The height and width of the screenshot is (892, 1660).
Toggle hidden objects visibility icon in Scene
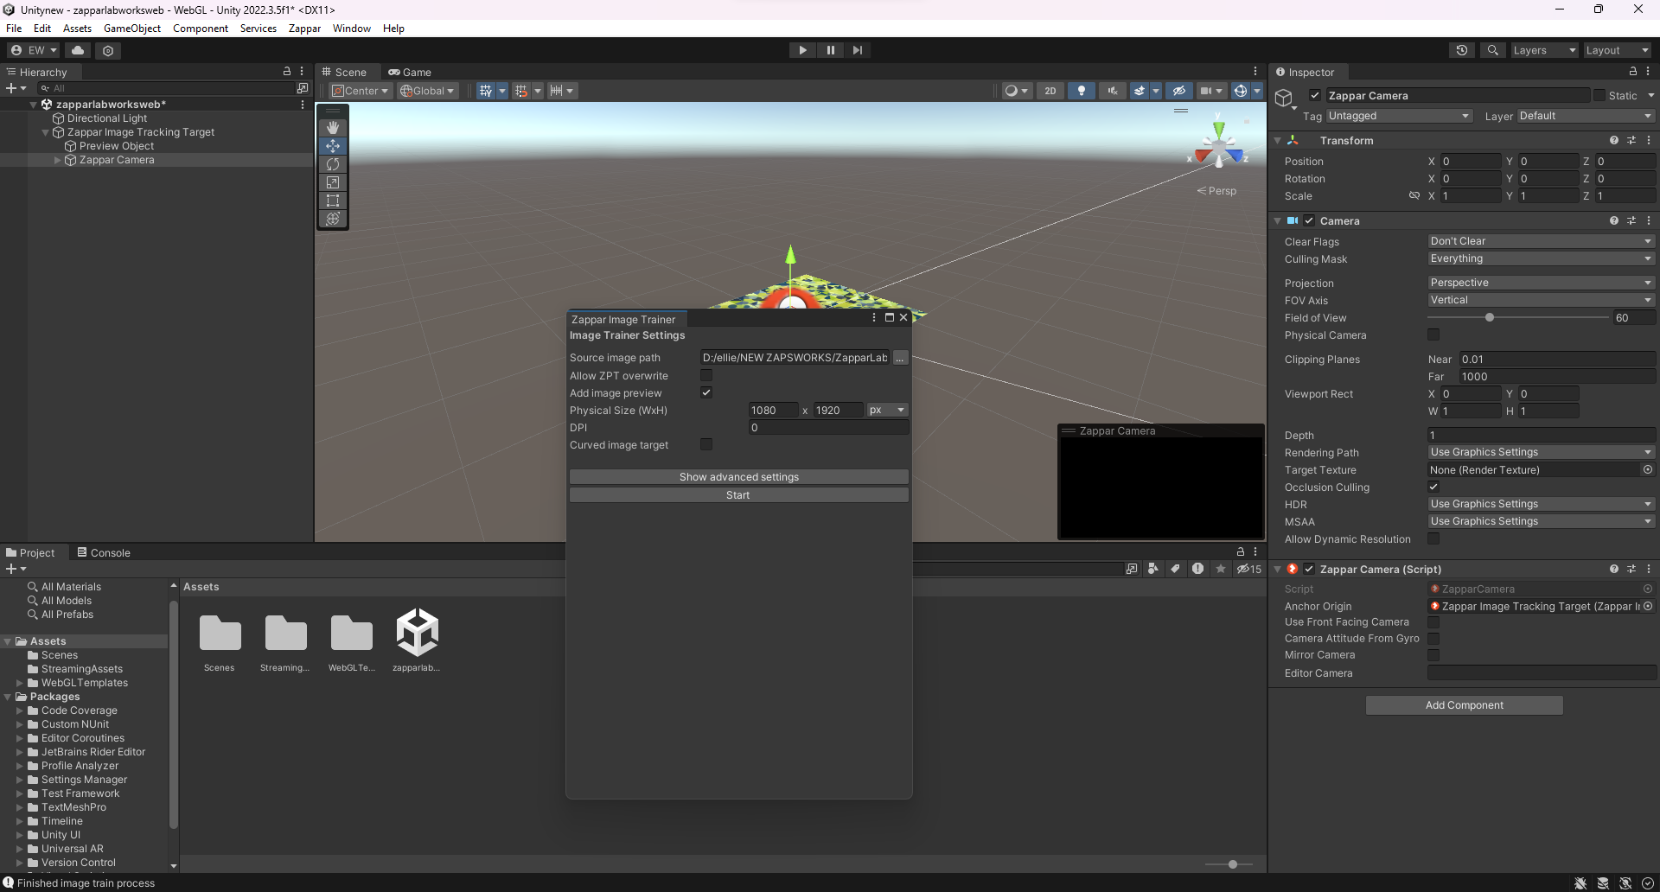(x=1178, y=91)
